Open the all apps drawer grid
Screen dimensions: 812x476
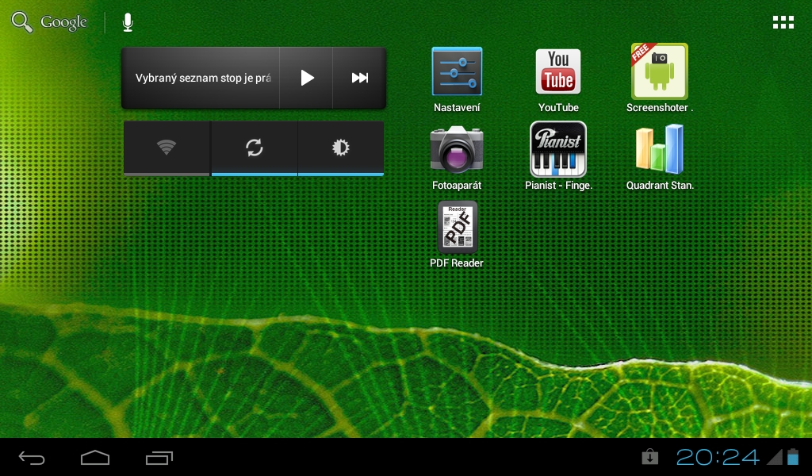[x=783, y=22]
